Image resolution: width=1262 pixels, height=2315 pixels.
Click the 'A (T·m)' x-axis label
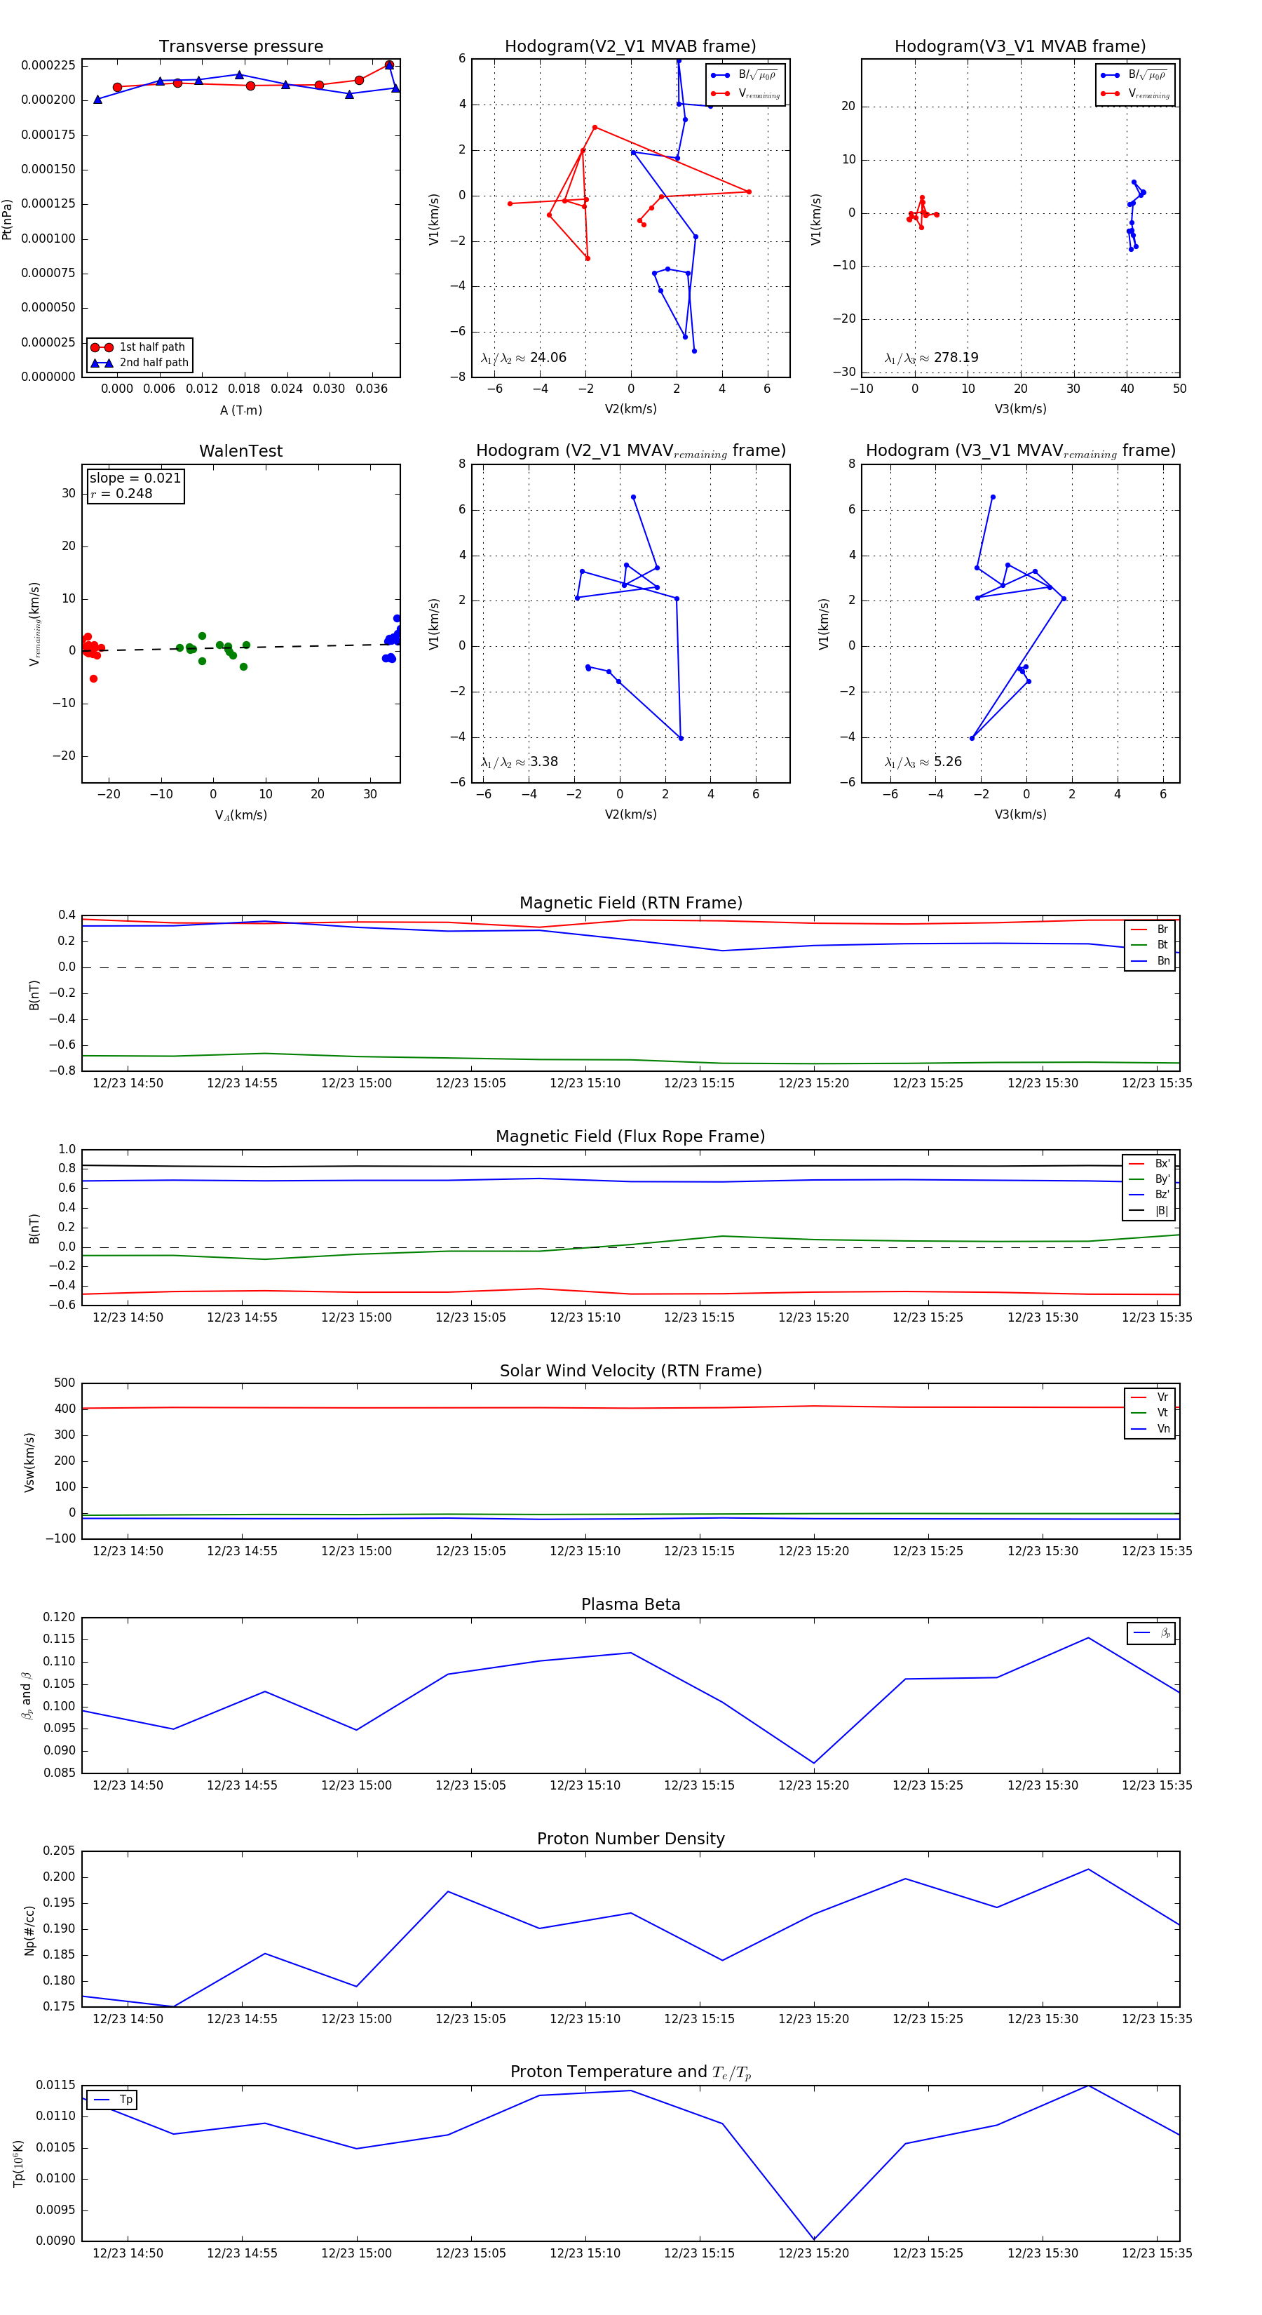coord(240,410)
